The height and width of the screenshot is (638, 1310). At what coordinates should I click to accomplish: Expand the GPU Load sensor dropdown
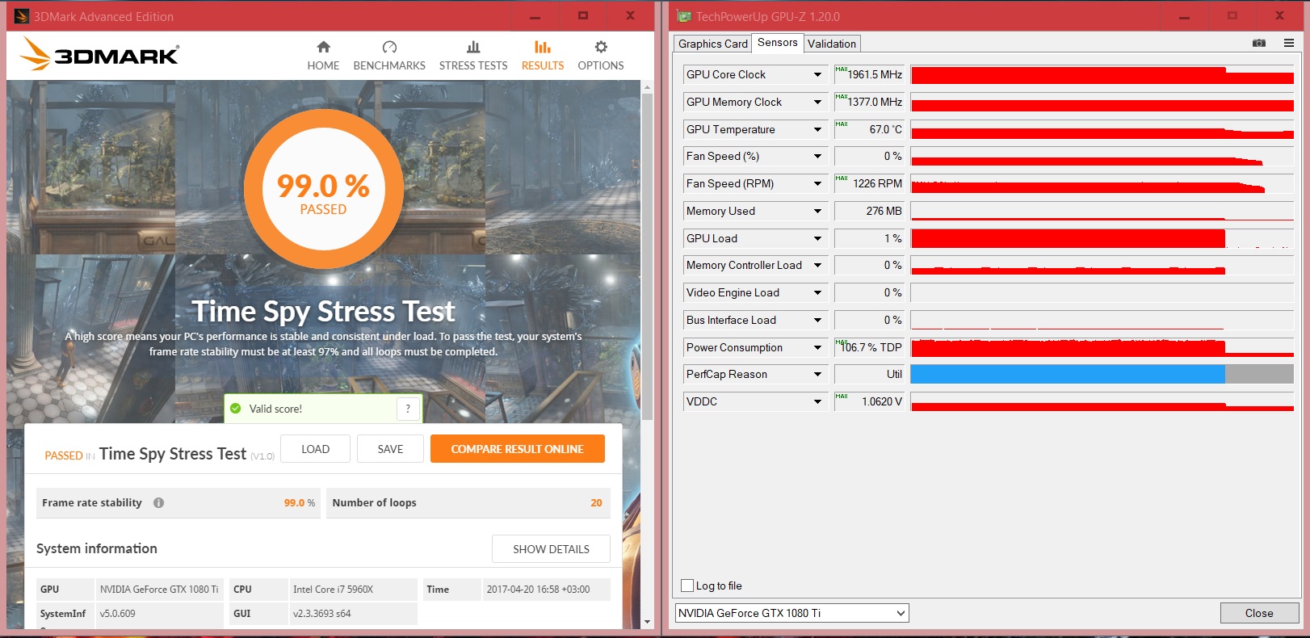(x=817, y=238)
